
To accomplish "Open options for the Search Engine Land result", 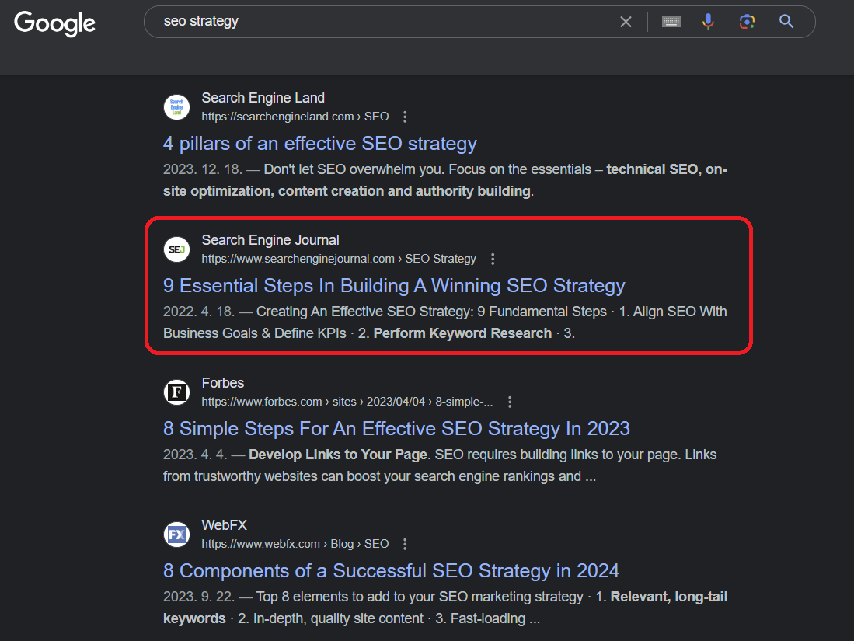I will (x=405, y=116).
